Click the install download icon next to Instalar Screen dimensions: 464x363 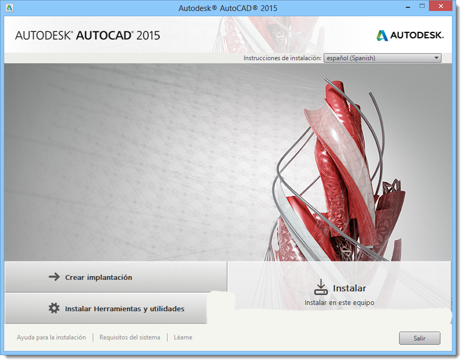click(321, 287)
